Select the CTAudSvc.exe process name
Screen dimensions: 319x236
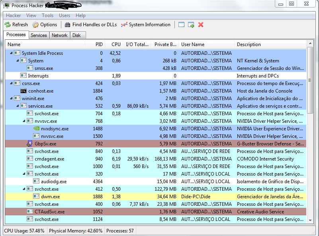click(50, 212)
